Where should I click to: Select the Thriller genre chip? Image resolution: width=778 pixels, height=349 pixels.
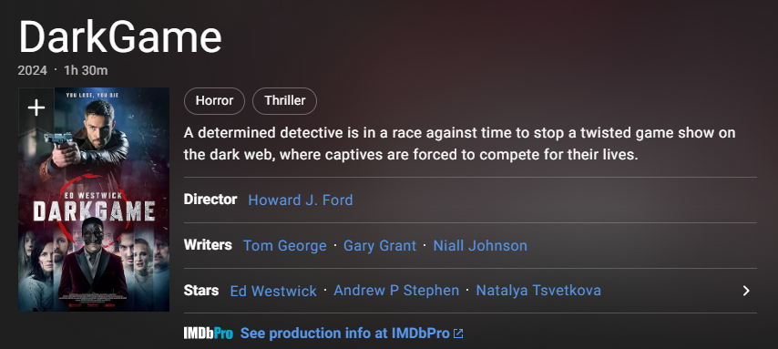285,101
